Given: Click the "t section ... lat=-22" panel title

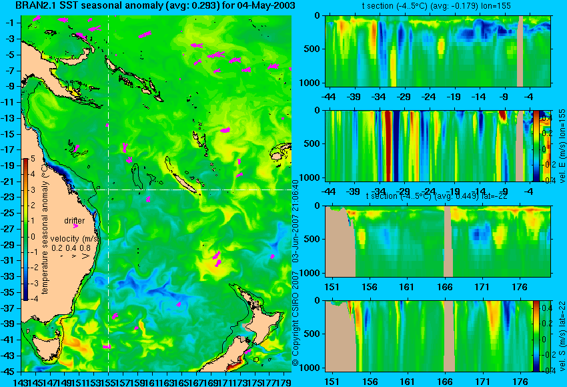Looking at the screenshot, I should click(x=436, y=196).
